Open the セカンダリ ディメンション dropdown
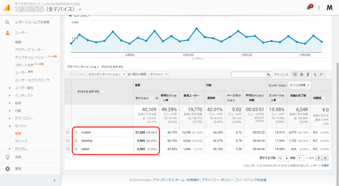The width and height of the screenshot is (339, 186). (x=107, y=75)
